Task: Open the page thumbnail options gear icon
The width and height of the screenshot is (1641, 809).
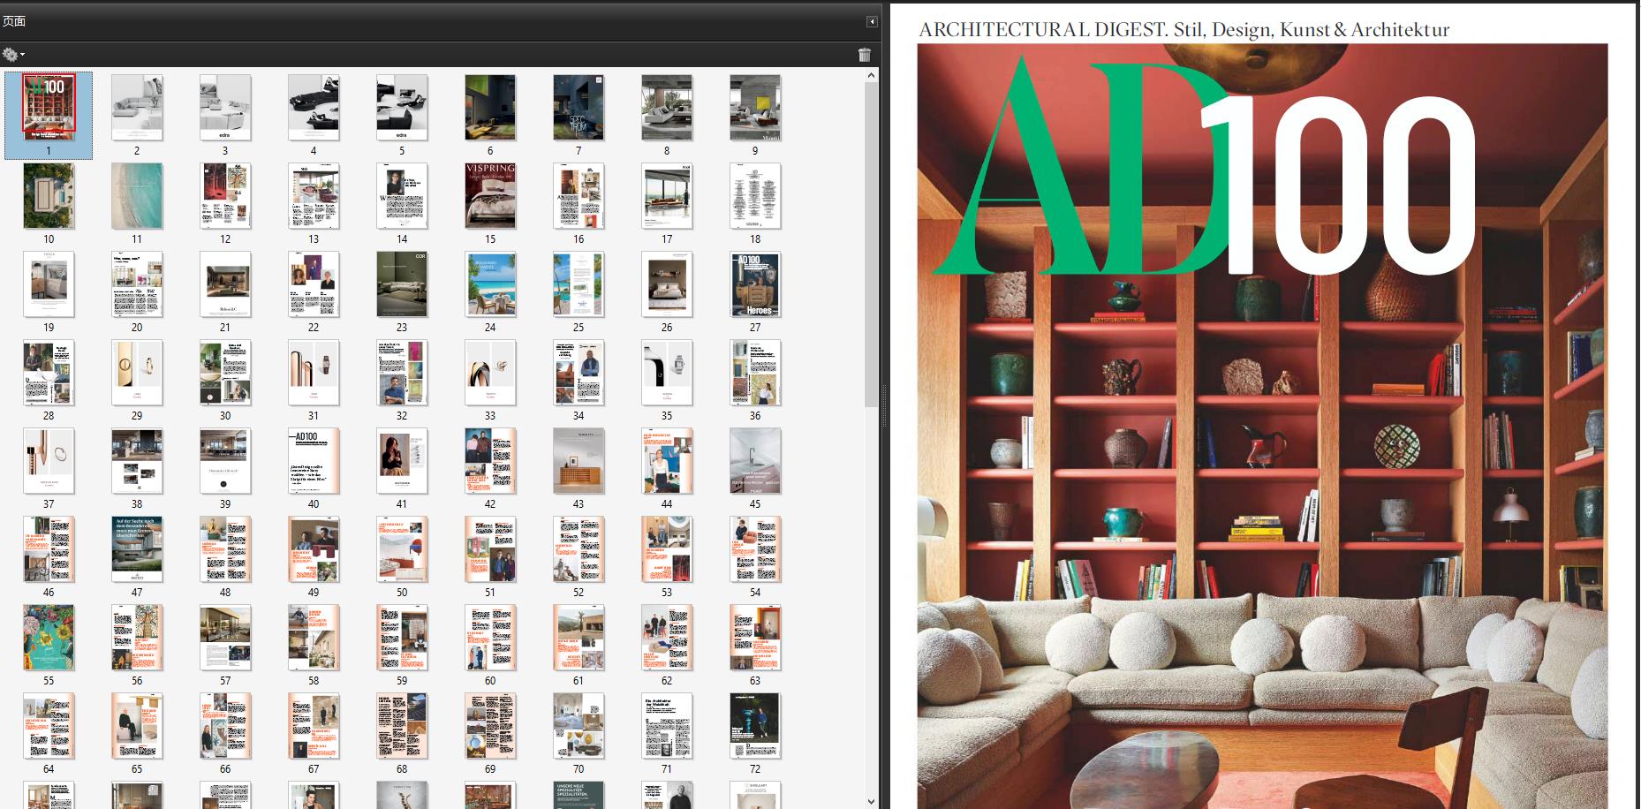Action: [x=11, y=54]
